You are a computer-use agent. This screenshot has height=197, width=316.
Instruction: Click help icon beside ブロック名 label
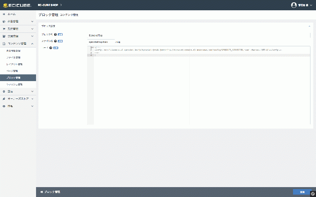(x=55, y=34)
